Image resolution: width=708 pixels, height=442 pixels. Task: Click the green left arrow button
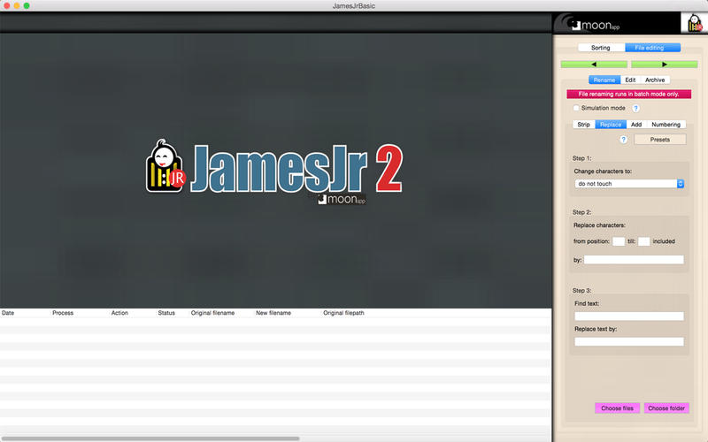(594, 65)
